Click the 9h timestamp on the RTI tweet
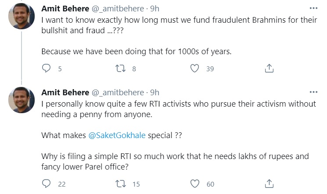 click(x=155, y=92)
